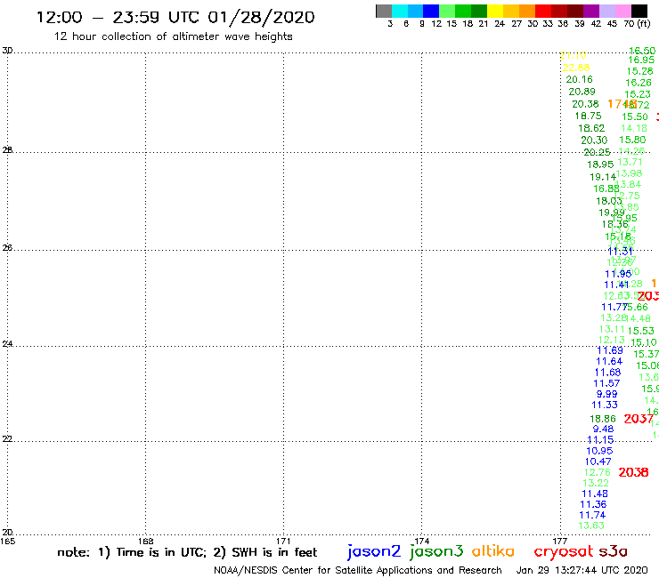Select the 15.80 wave height reading
The width and height of the screenshot is (659, 578).
click(x=632, y=140)
